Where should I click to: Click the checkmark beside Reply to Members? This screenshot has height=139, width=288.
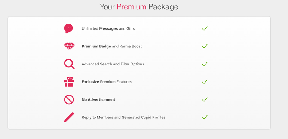click(205, 117)
